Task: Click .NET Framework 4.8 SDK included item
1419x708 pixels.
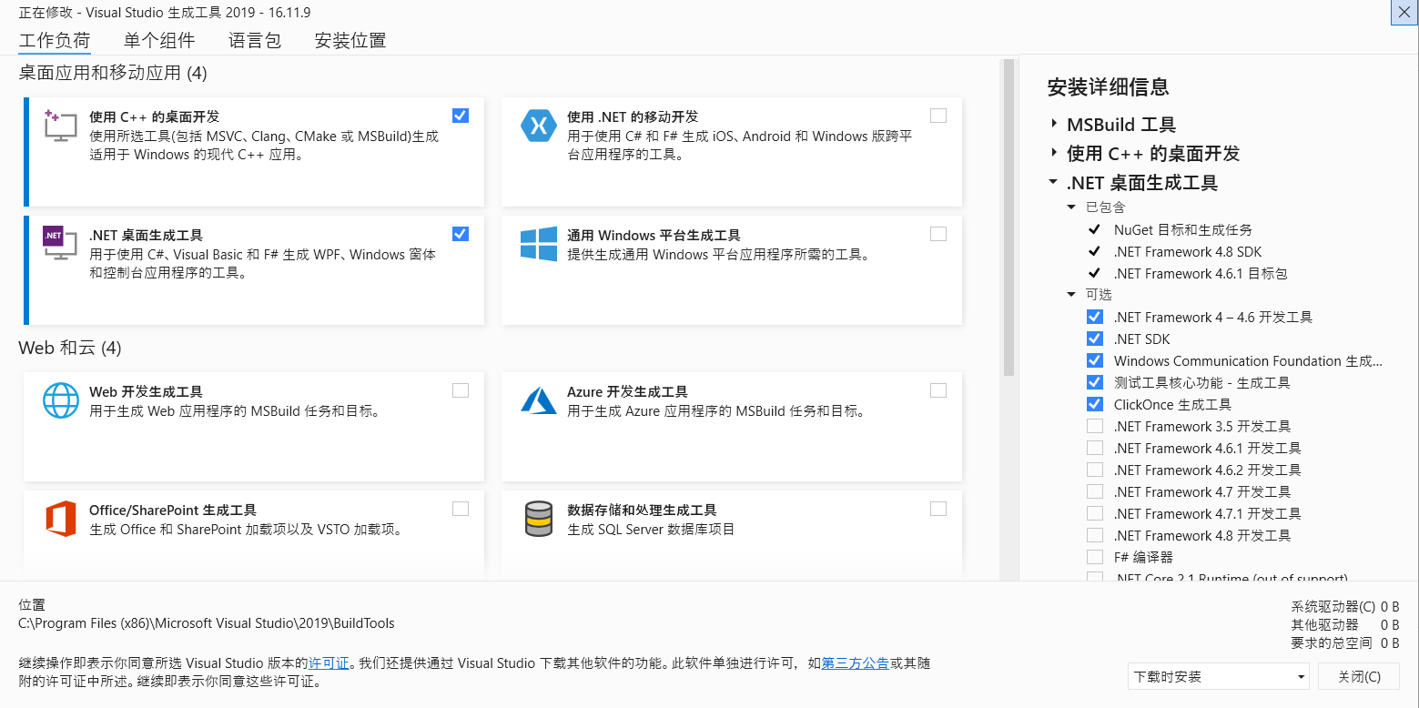Action: pos(1188,251)
